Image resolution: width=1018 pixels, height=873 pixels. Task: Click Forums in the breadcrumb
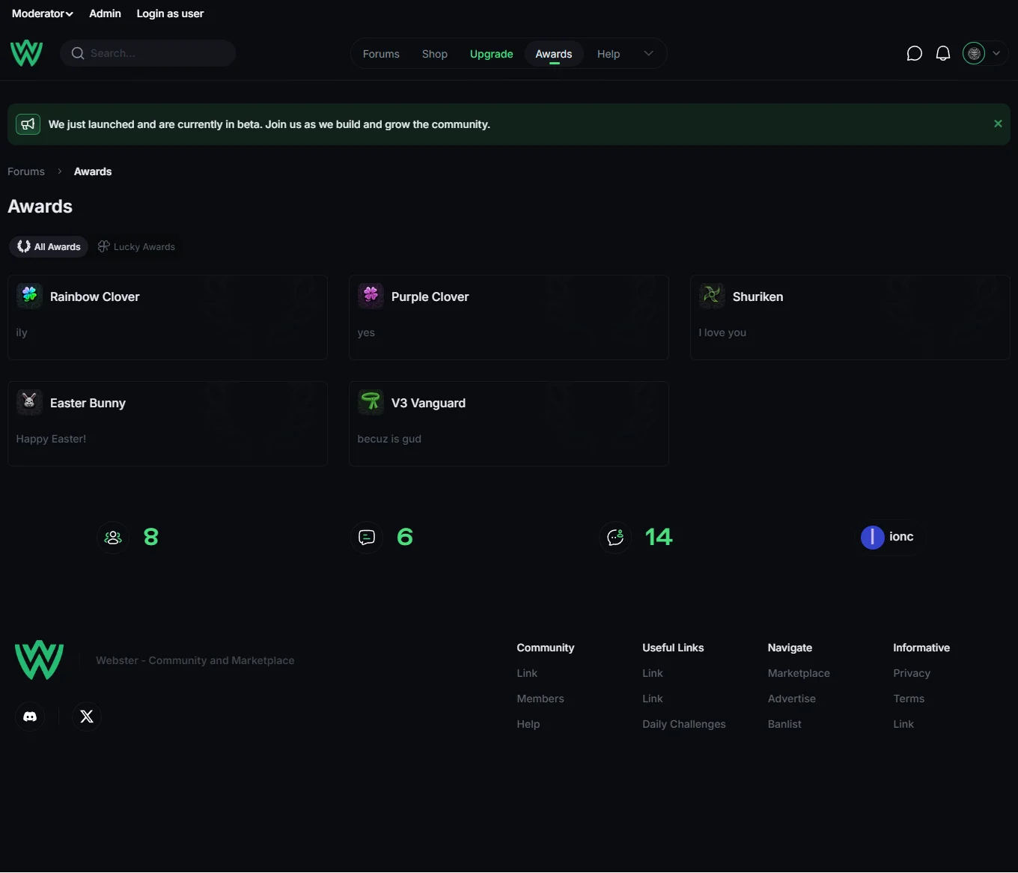[x=26, y=171]
